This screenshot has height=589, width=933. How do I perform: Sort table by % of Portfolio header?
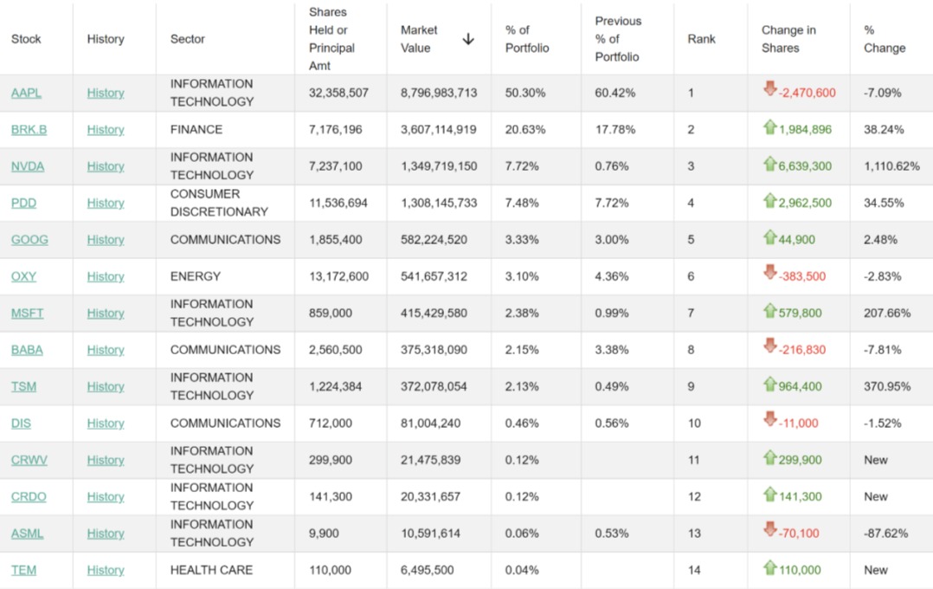click(x=527, y=39)
